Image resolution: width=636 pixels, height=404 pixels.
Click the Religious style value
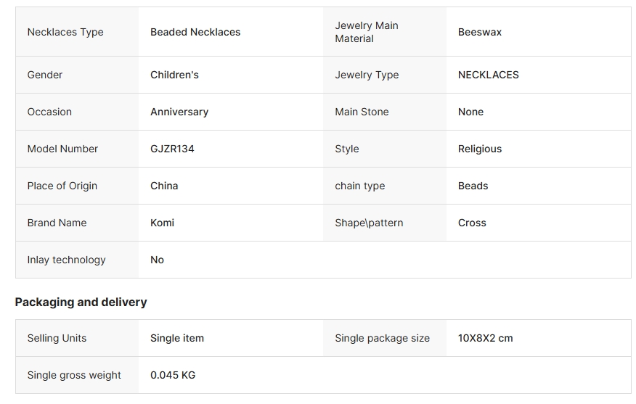tap(479, 149)
